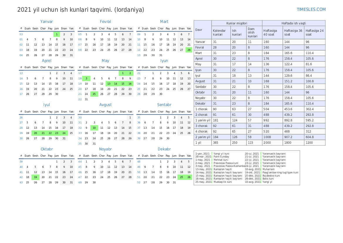Click highlighted day 13 in the May calendar

pos(109,83)
